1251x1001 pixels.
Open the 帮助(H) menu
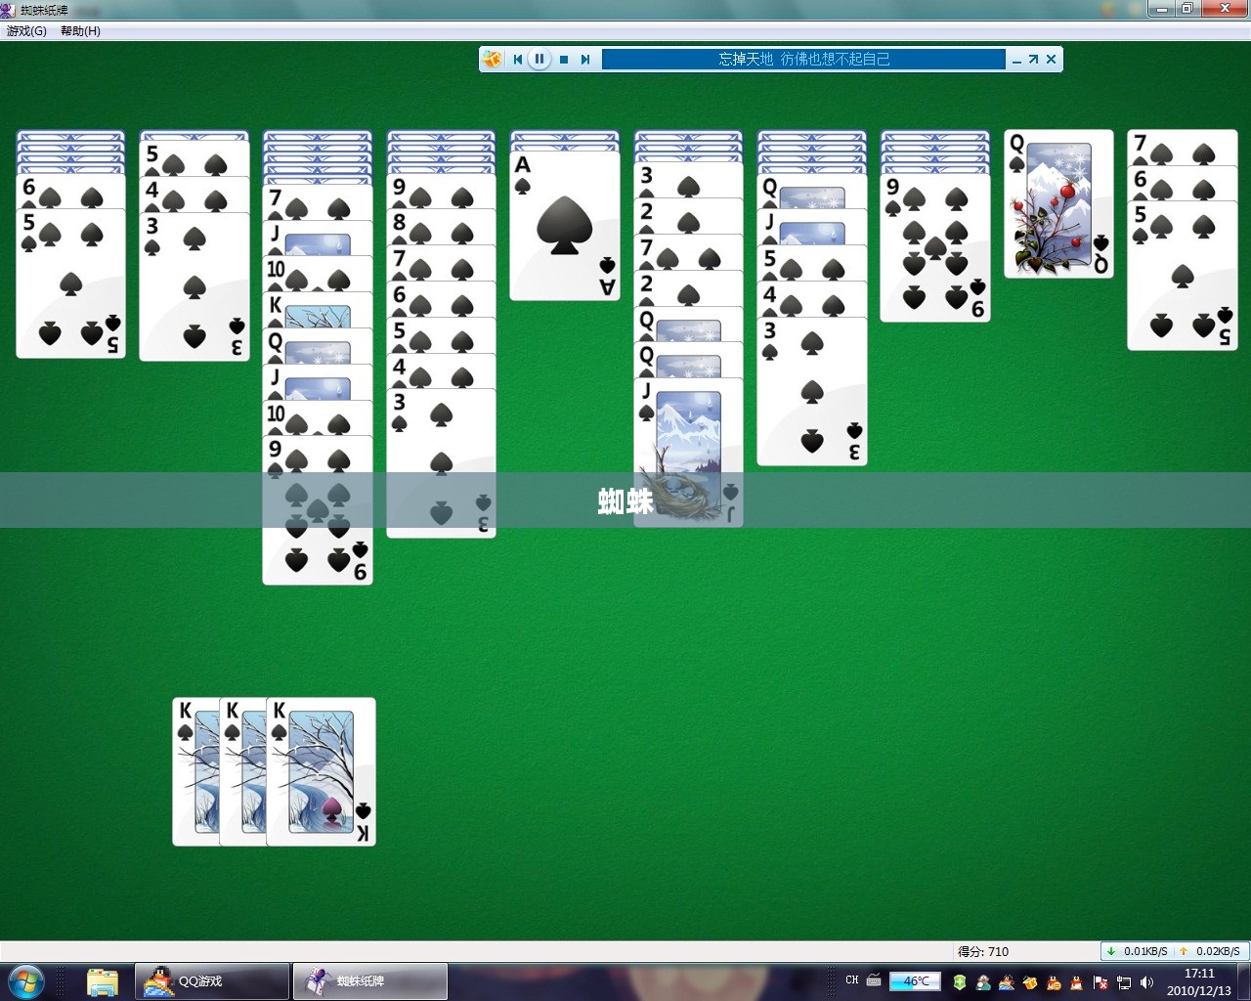80,31
